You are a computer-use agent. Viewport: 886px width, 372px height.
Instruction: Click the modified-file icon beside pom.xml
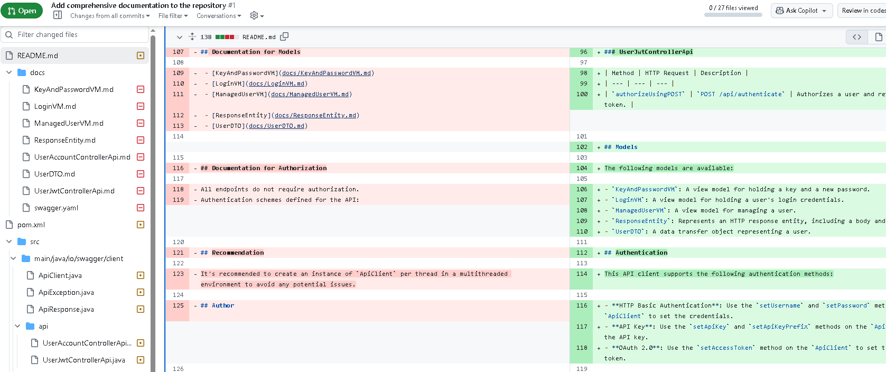[x=141, y=225]
